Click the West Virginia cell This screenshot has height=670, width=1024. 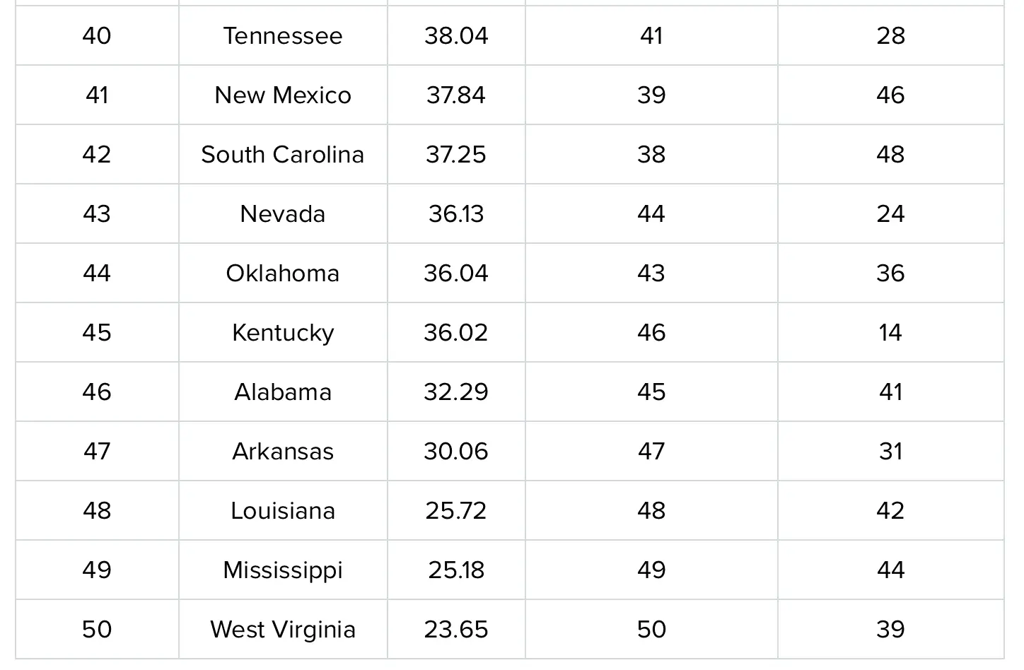(283, 630)
